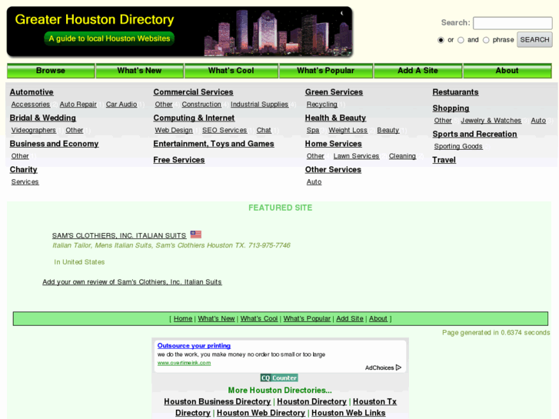Open the Houston Web Links link
This screenshot has height=419, width=559.
[x=348, y=413]
